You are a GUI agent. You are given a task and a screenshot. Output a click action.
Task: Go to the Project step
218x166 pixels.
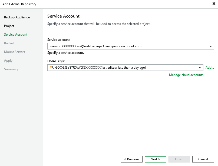tap(9, 26)
